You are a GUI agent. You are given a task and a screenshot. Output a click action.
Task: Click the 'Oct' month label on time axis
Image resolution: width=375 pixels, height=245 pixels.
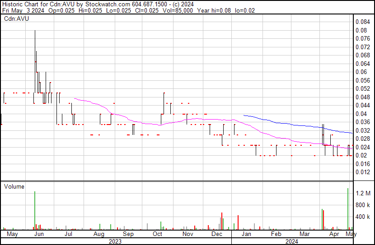click(157, 234)
